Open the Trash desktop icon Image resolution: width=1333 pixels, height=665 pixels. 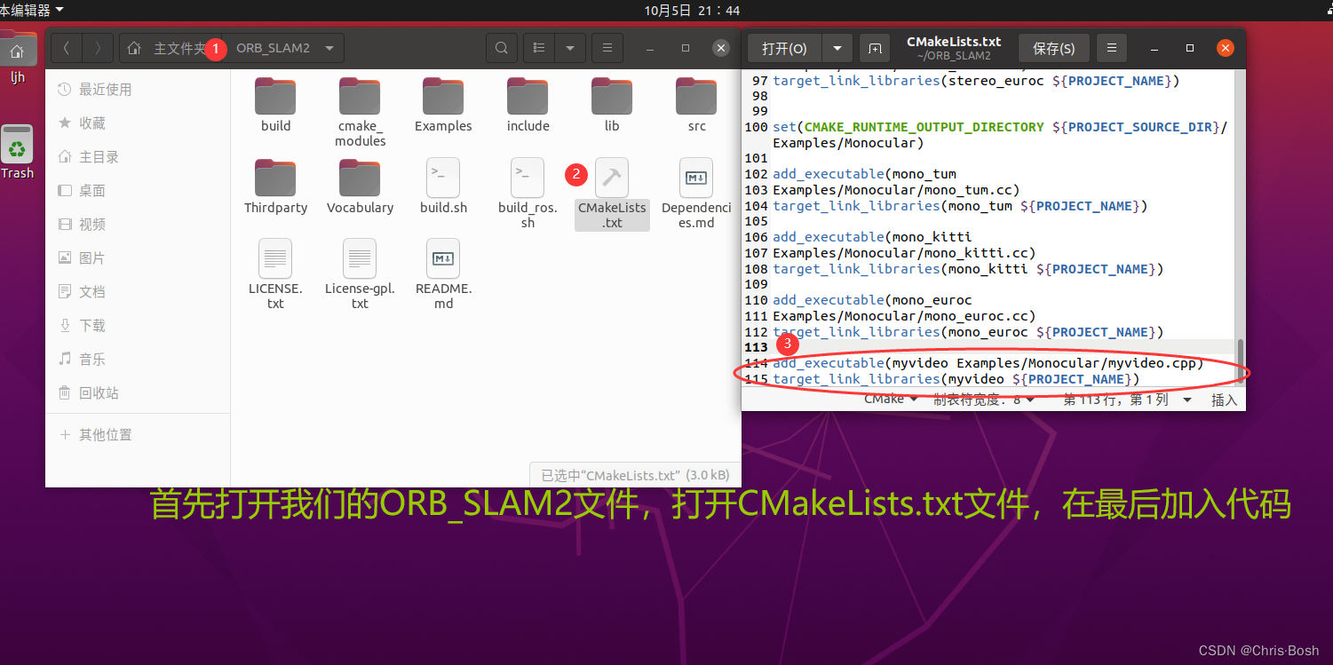(x=17, y=152)
